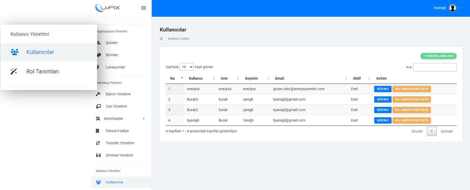This screenshot has width=470, height=190.
Task: Click the Transfer Yönetimi arrows icon
Action: pyautogui.click(x=98, y=143)
